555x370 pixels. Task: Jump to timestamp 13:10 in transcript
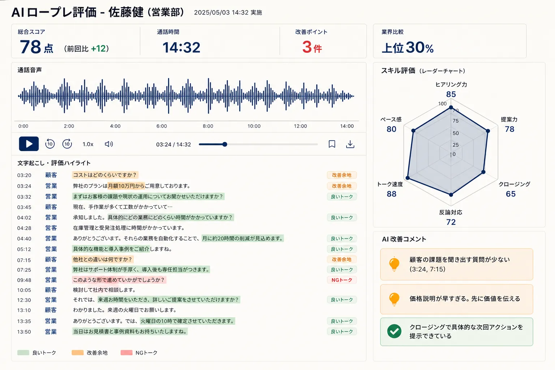tap(24, 310)
